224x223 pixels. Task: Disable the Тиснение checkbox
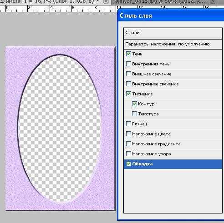128,94
